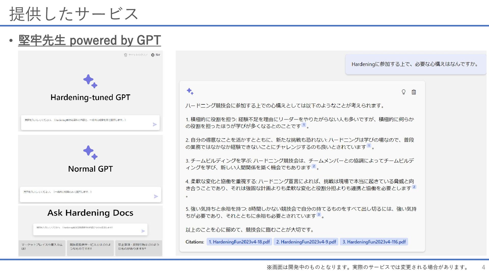Click the 設定 label beside the gear
The height and width of the screenshot is (275, 489).
[x=158, y=55]
